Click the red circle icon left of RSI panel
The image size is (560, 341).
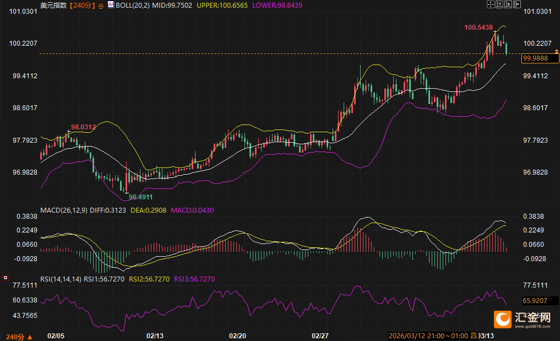[6, 278]
